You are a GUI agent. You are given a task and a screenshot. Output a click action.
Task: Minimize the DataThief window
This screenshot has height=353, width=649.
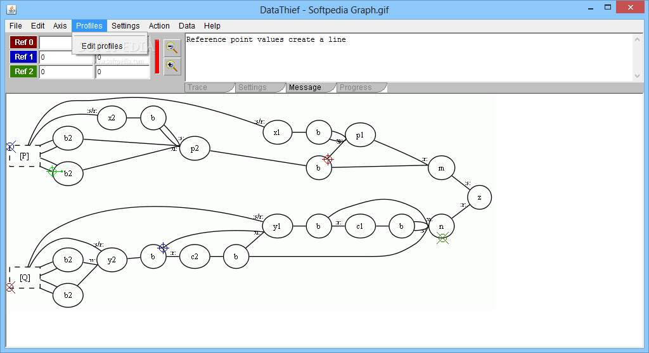click(591, 8)
